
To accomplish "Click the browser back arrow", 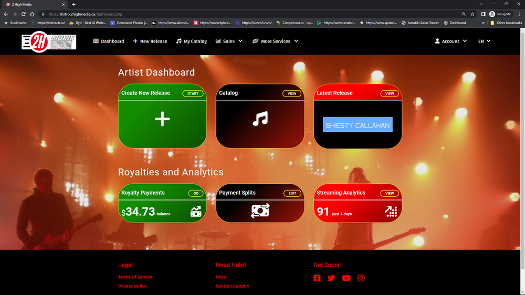I will tap(6, 14).
